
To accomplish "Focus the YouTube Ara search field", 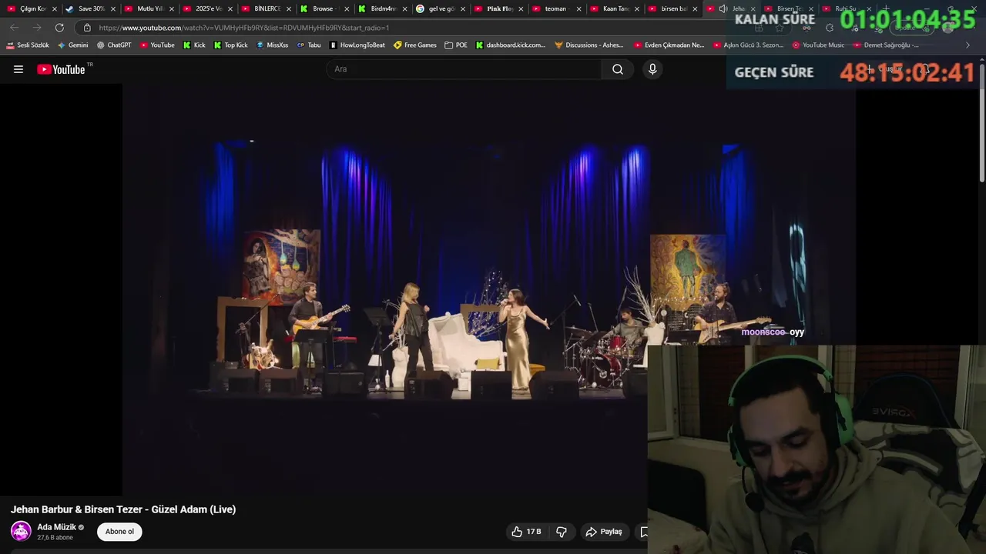I will (x=464, y=69).
